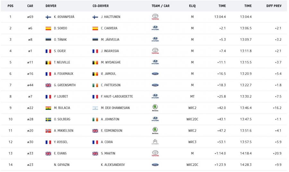Image resolution: width=289 pixels, height=172 pixels.
Task: Click the Estonian flag beside O. Tänak
Action: [48, 40]
